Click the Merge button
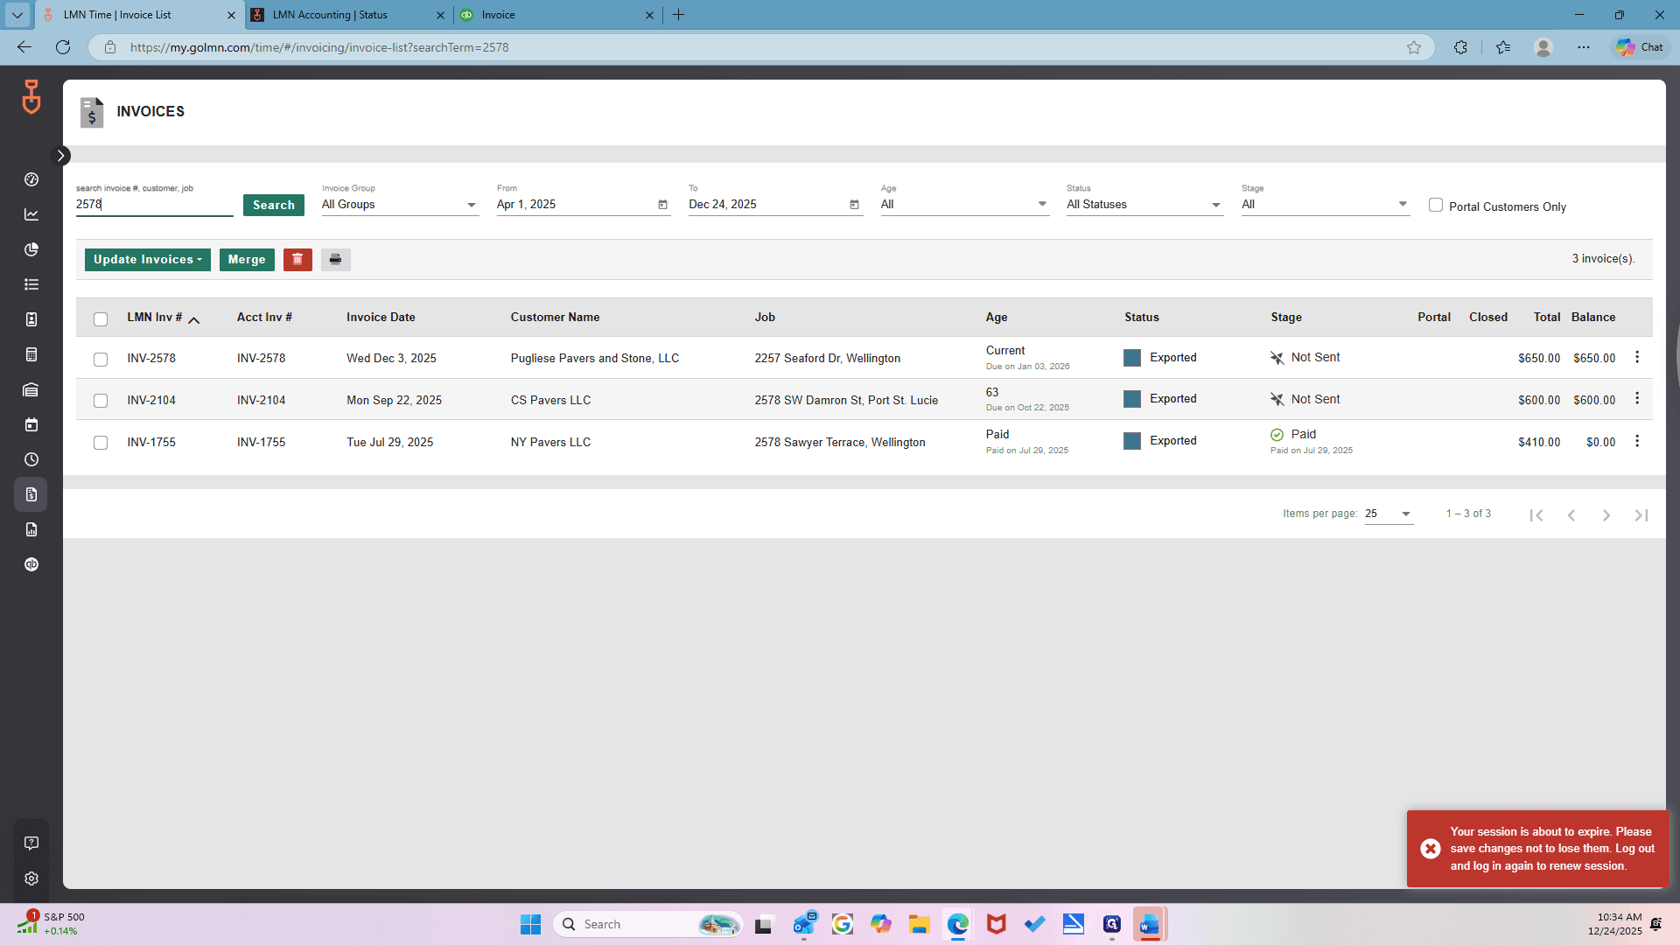 (x=247, y=259)
